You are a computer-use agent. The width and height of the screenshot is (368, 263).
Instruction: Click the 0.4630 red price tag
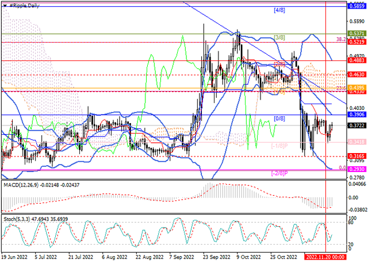tap(357, 75)
